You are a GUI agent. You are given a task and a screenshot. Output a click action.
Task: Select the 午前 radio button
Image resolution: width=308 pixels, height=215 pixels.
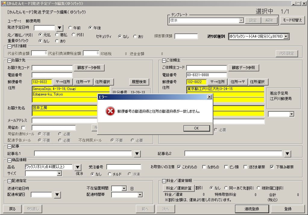click(70, 28)
